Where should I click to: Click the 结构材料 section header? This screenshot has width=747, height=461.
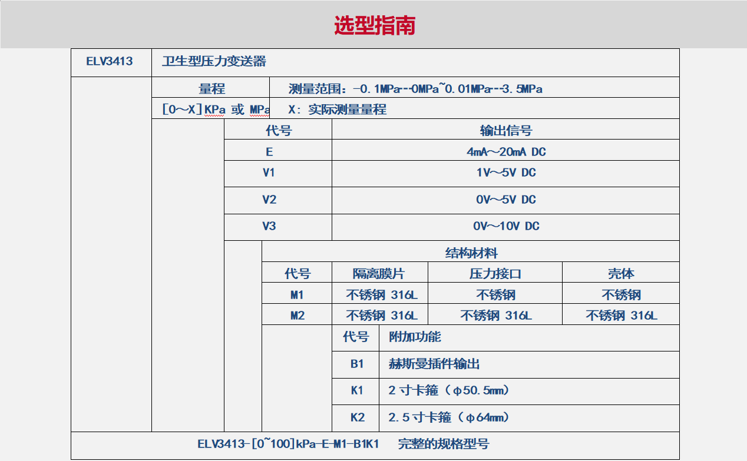(x=471, y=253)
